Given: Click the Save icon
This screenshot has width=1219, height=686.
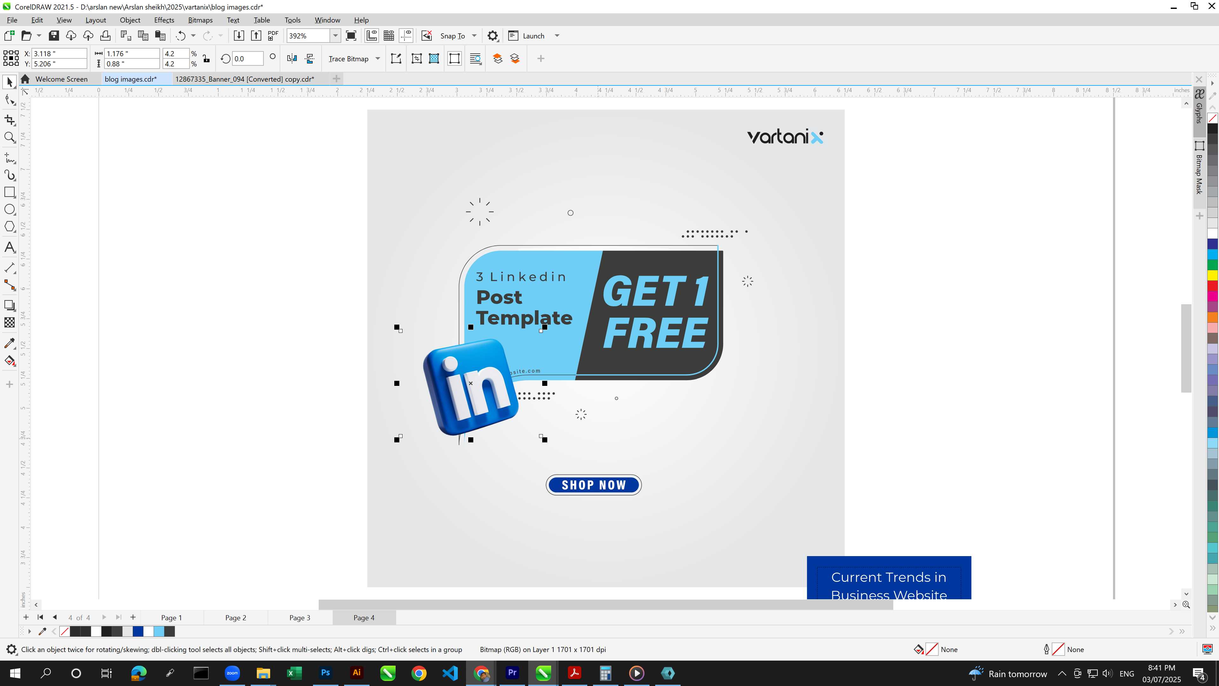Looking at the screenshot, I should point(54,36).
